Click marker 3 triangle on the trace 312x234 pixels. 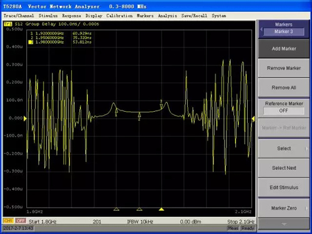[161, 106]
